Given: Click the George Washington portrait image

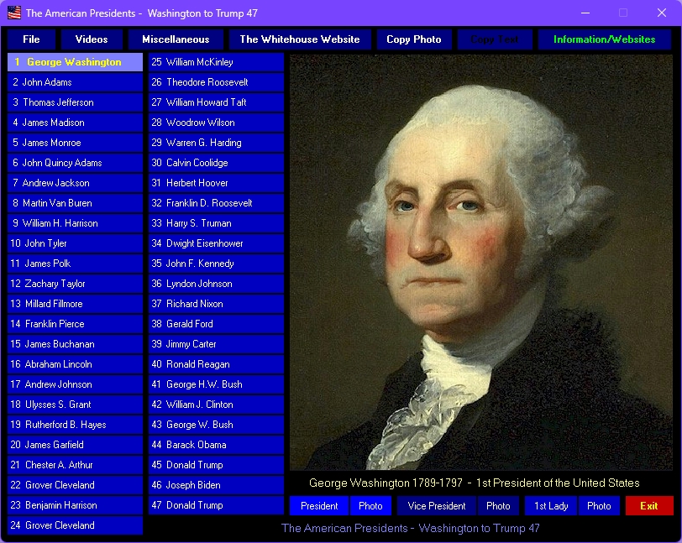Looking at the screenshot, I should (481, 262).
